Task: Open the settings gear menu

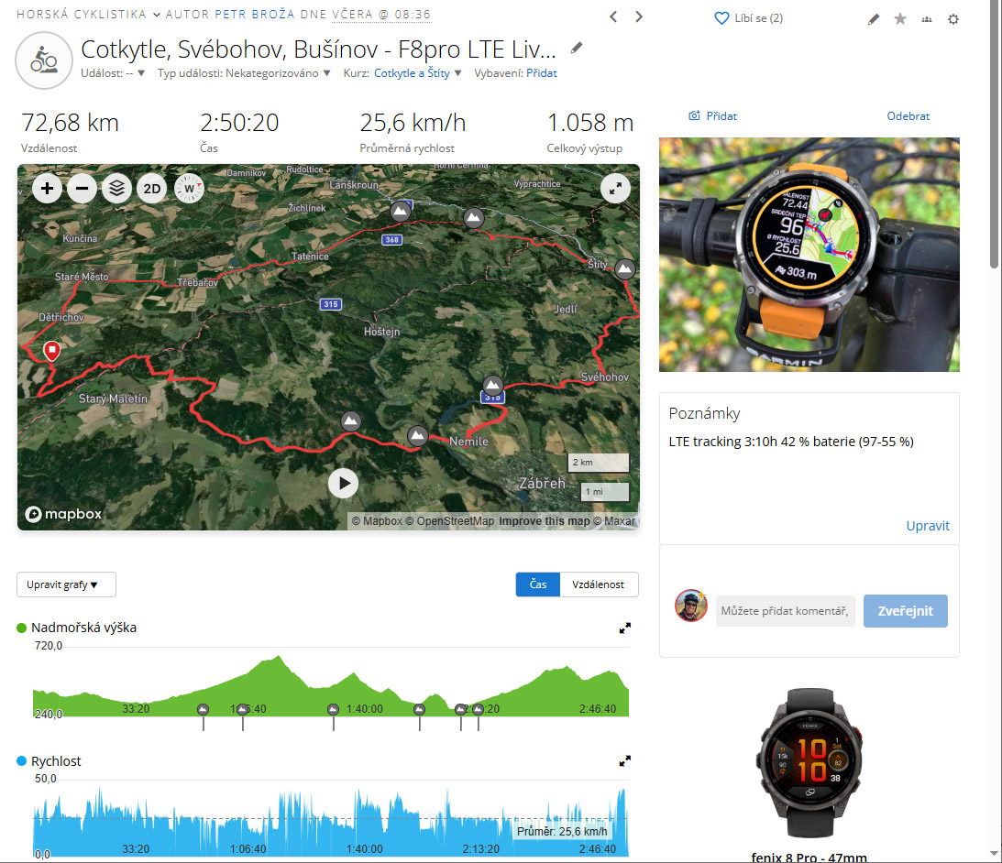Action: (x=952, y=19)
